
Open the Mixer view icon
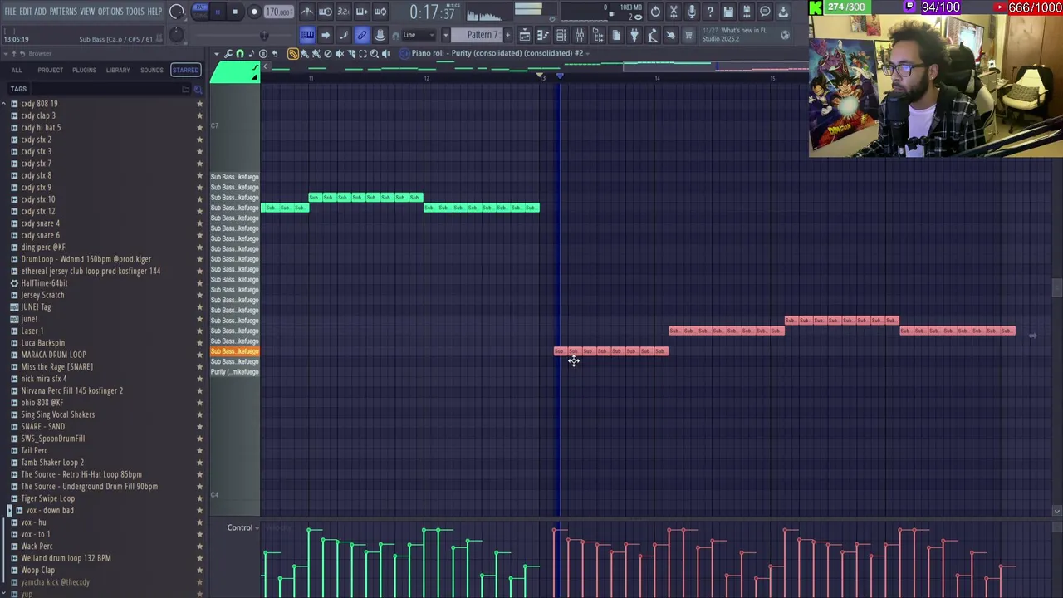(x=580, y=35)
